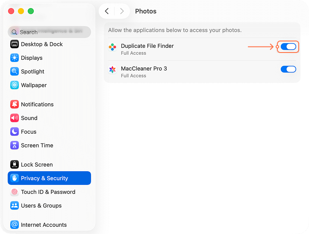309x234 pixels.
Task: Open the Sound speaker icon
Action: point(15,118)
